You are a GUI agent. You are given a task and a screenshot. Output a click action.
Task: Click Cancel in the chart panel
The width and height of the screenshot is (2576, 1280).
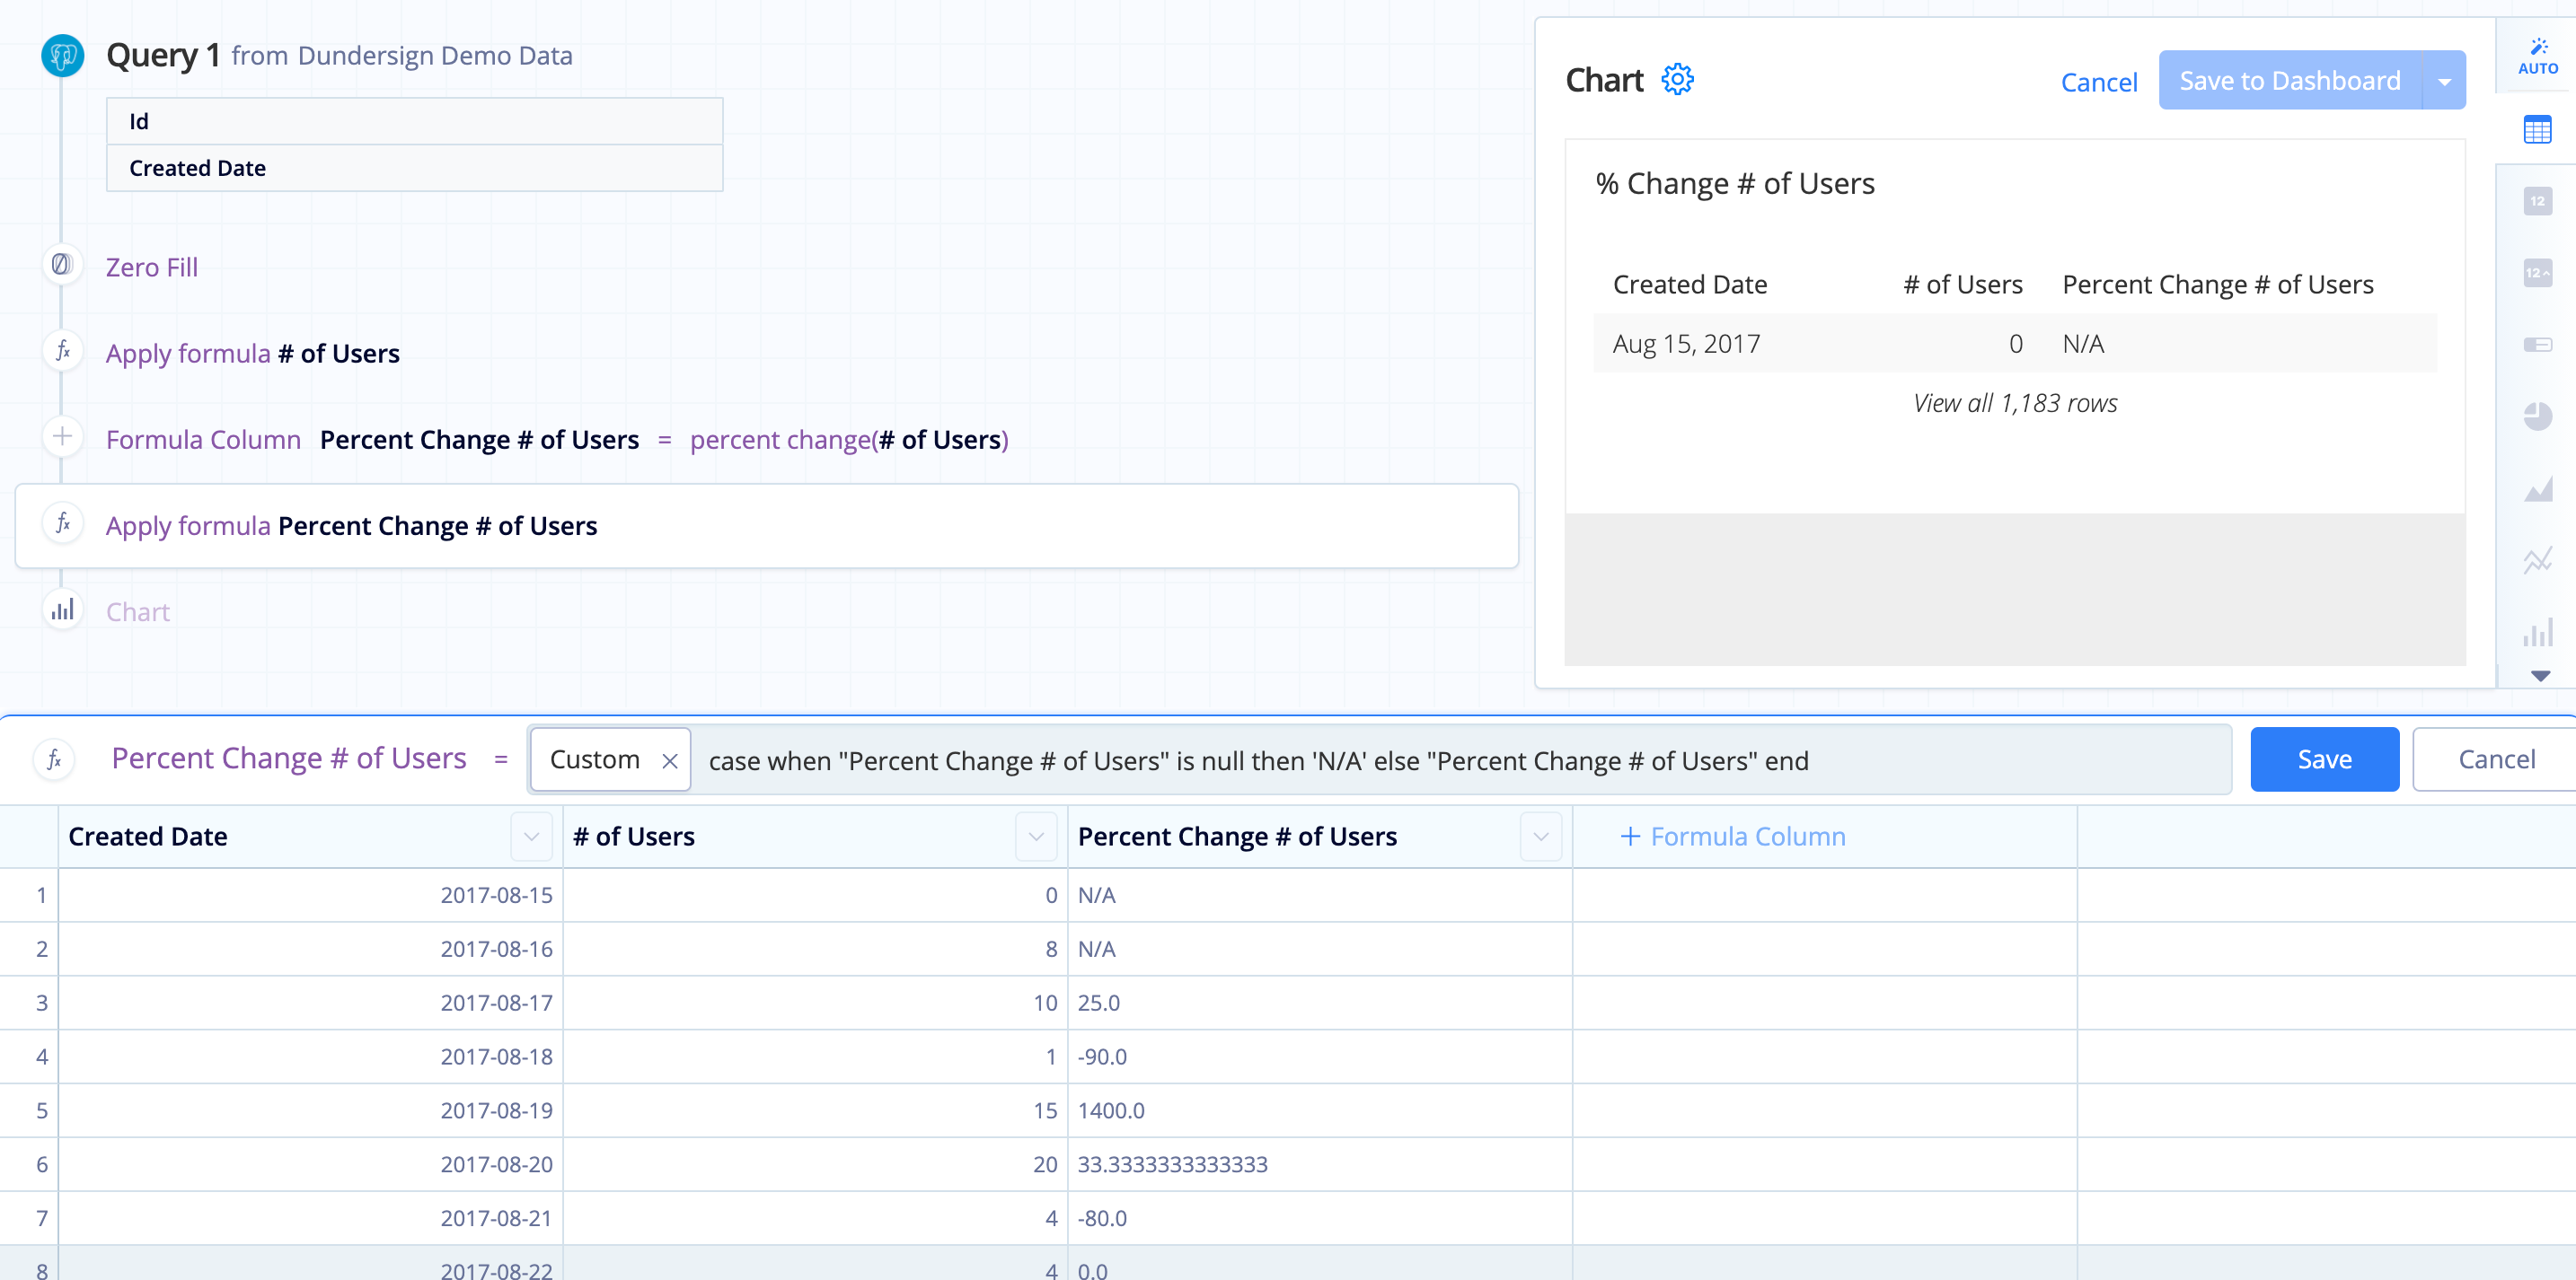pos(2096,77)
